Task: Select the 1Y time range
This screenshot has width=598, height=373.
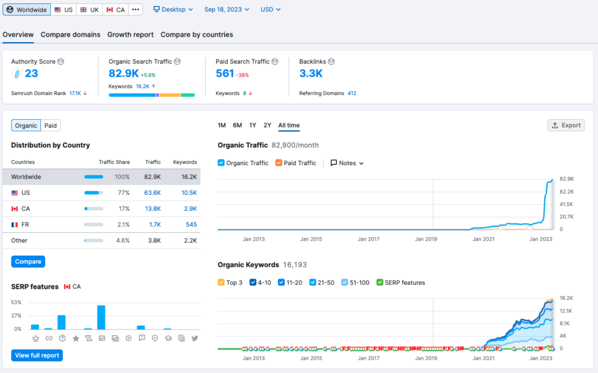Action: [252, 125]
